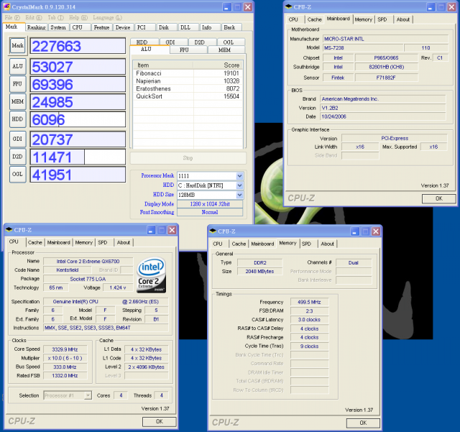The width and height of the screenshot is (460, 432).
Task: Click the Stop button in CrystalMark
Action: [x=188, y=158]
